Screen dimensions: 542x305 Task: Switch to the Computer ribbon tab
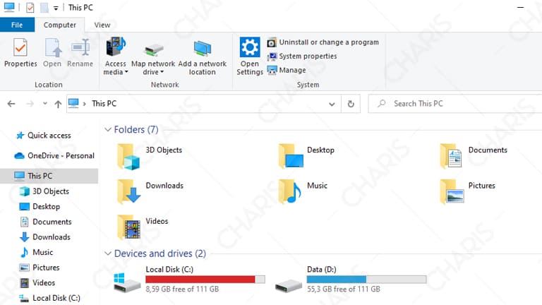tap(60, 25)
